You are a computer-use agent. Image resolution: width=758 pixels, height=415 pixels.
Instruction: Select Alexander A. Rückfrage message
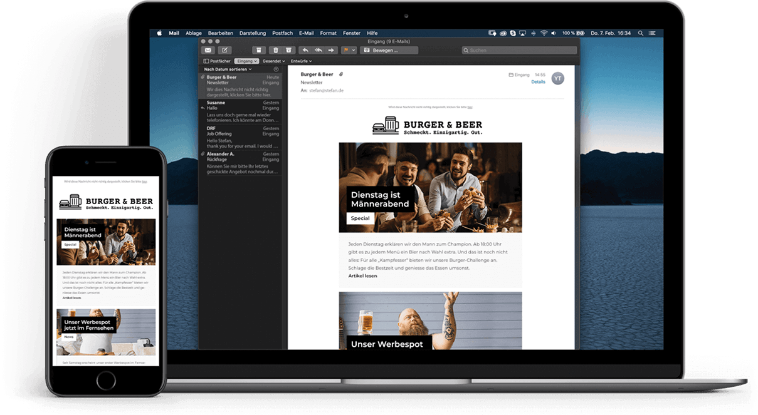click(241, 163)
